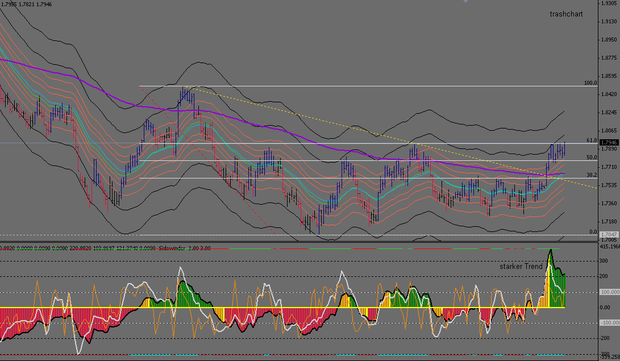Viewport: 620px width, 361px height.
Task: Click the 'starker Trend' indicator label
Action: [x=521, y=266]
